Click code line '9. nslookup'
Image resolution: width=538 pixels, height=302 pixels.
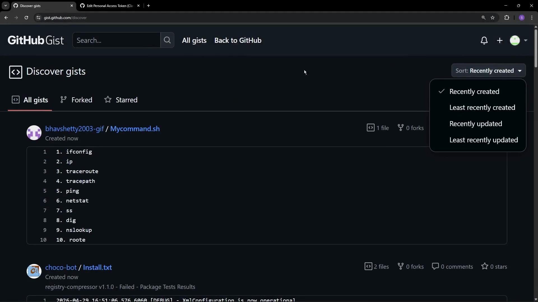tap(74, 230)
